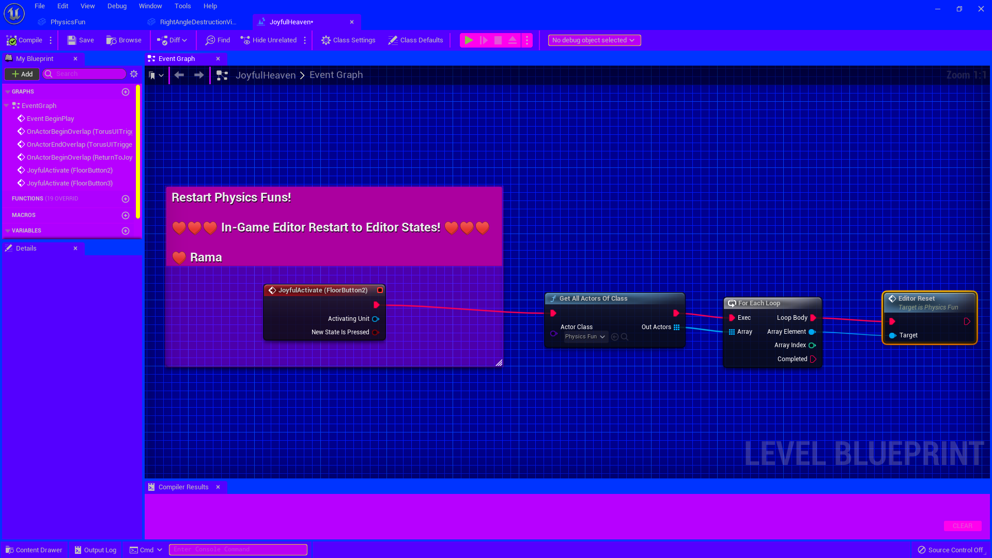Open Class Defaults
Image resolution: width=992 pixels, height=558 pixels.
(x=415, y=40)
